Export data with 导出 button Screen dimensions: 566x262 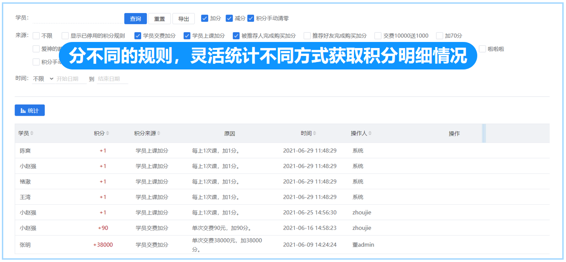184,19
